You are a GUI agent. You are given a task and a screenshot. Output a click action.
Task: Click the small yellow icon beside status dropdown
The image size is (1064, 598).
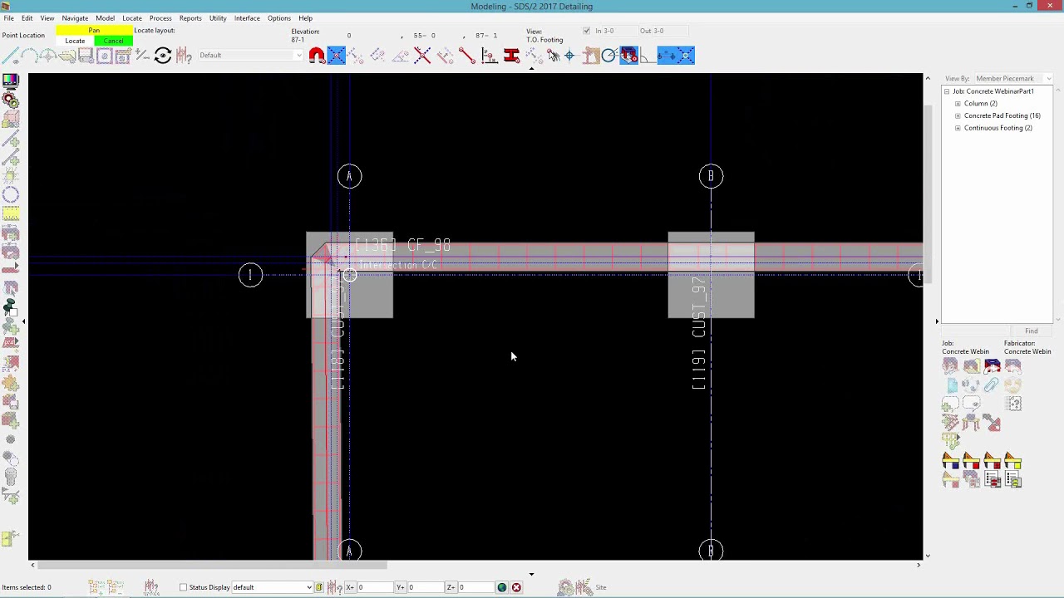(x=319, y=587)
